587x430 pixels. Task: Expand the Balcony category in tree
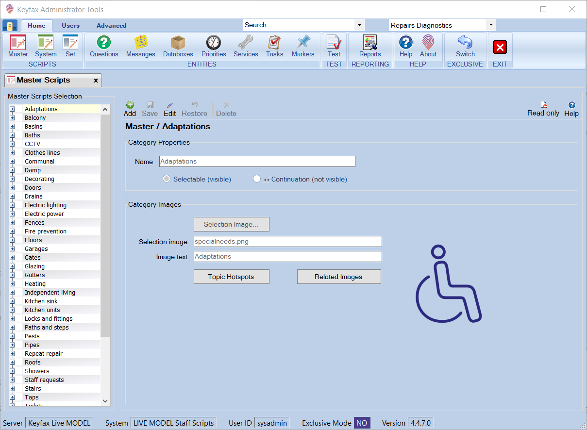tap(13, 118)
